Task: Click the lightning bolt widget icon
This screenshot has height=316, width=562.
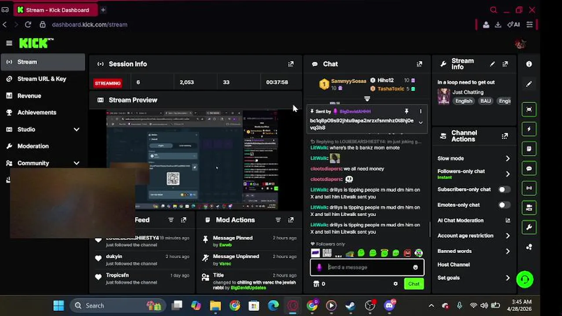Action: tap(529, 129)
